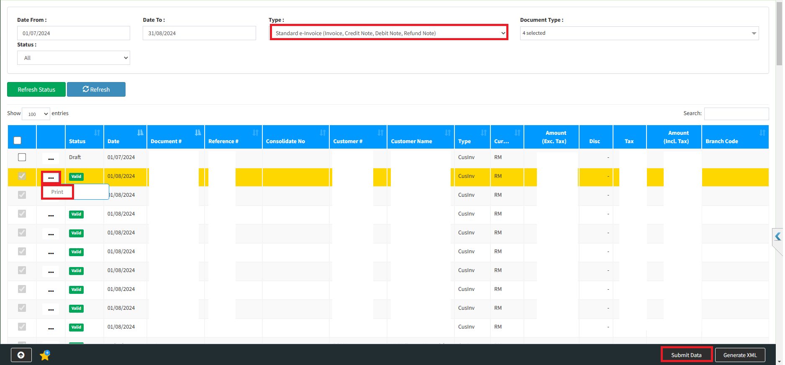Click into the Search input field
Screen dimensions: 785x365
coord(736,113)
